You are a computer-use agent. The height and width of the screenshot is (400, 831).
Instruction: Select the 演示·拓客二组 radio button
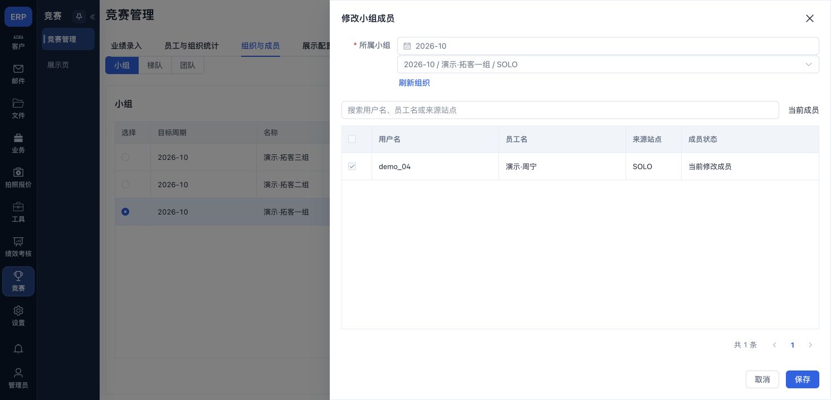(x=125, y=184)
